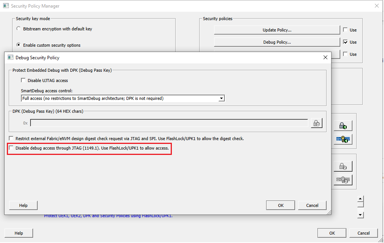Click the DPK lock icon button
Screen dimensions: 384x243
pos(317,123)
